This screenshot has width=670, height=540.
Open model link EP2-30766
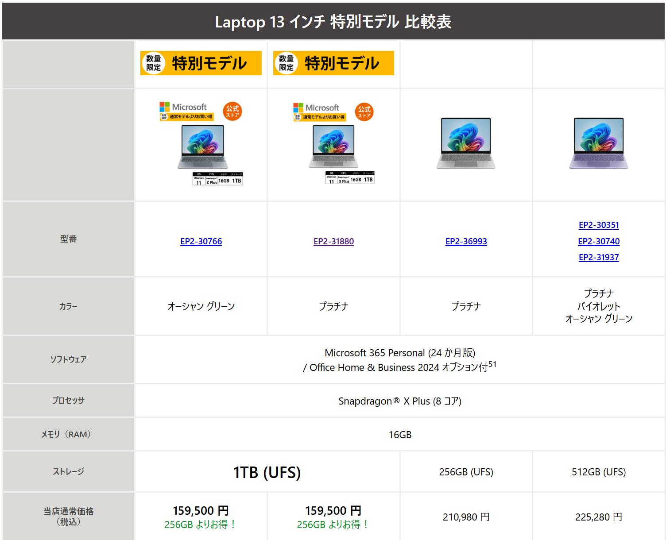[201, 241]
